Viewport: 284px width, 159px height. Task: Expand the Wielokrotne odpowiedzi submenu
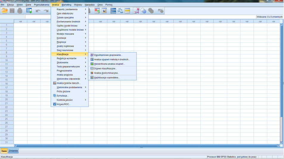click(x=70, y=79)
